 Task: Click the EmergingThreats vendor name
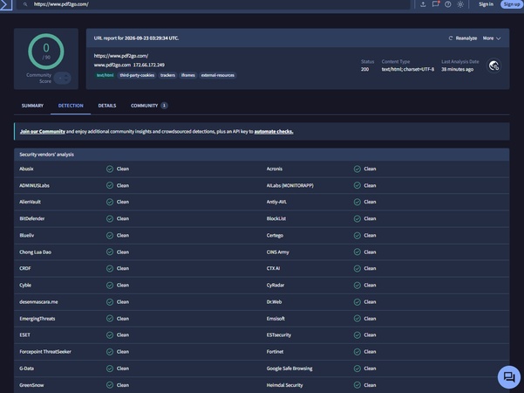(x=37, y=319)
